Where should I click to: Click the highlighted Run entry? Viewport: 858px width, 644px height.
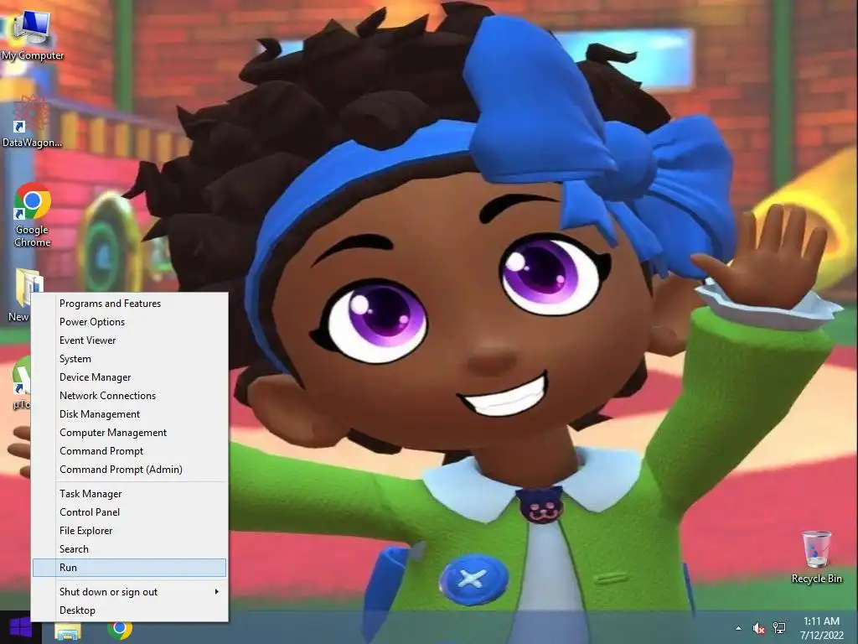coord(129,568)
